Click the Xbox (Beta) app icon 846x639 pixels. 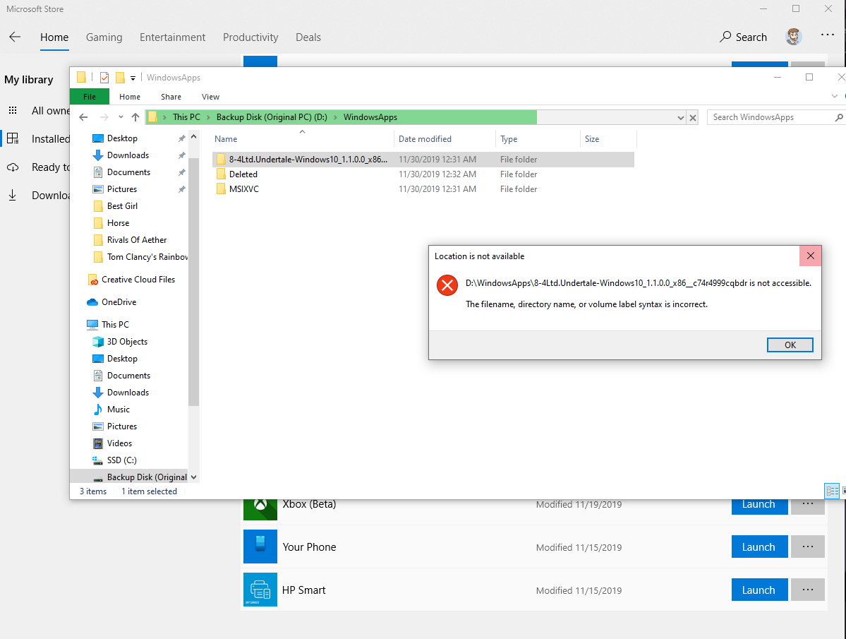tap(260, 510)
